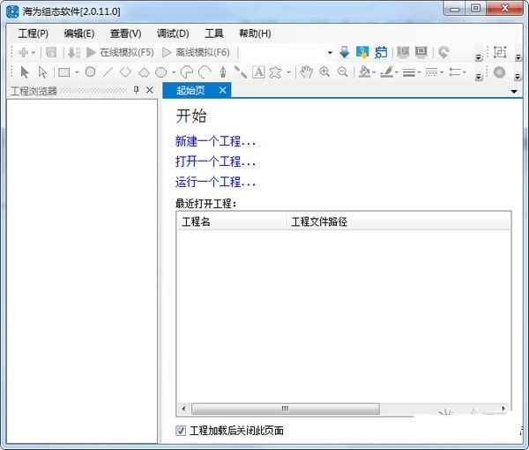
Task: Expand the rectangle tool dropdown arrow
Action: coord(77,72)
